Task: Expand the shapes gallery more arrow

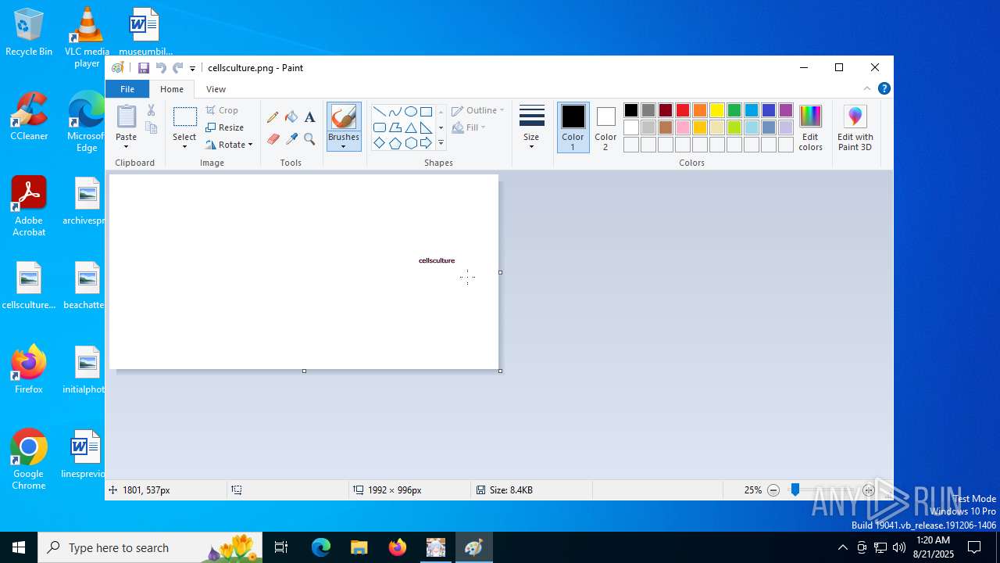Action: (x=441, y=143)
